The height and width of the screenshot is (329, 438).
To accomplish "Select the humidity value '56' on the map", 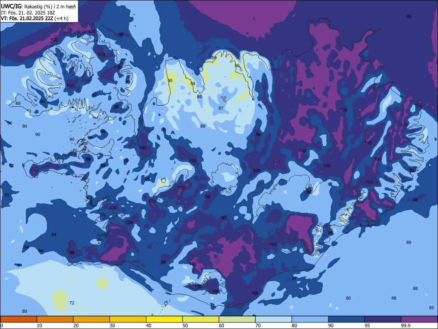I will [237, 65].
